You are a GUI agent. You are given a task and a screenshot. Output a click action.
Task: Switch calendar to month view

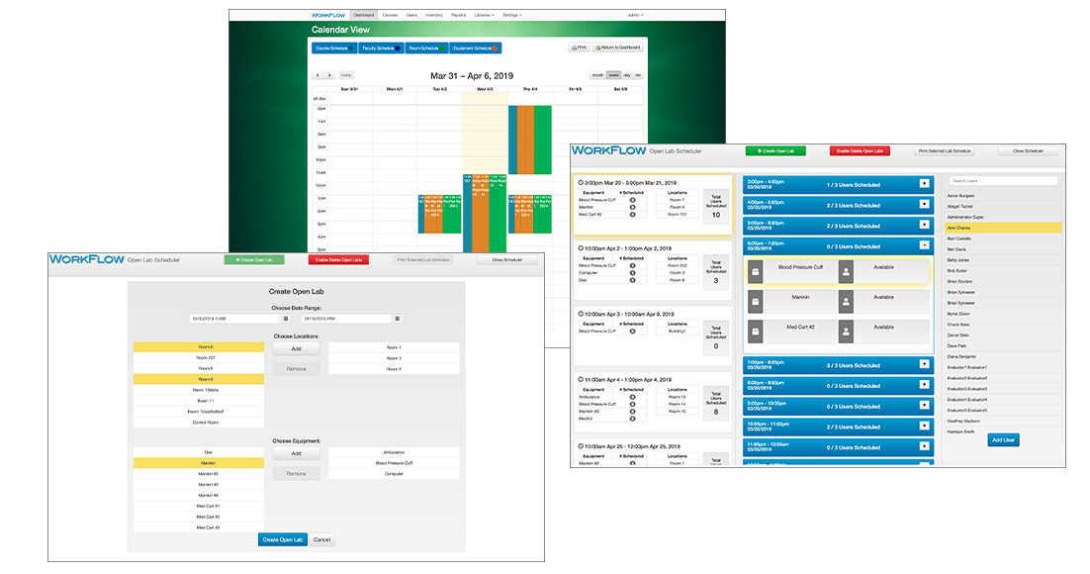click(x=597, y=75)
